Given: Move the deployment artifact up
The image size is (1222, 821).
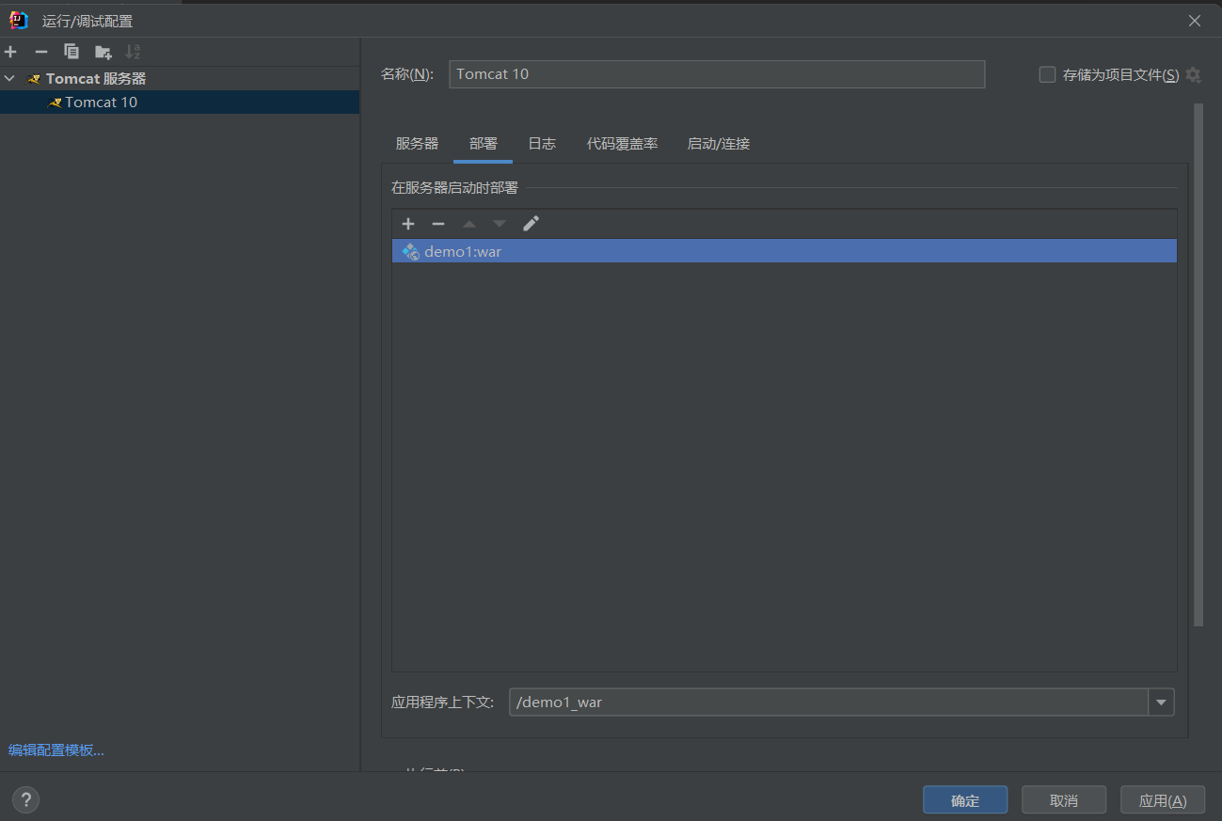Looking at the screenshot, I should [468, 224].
